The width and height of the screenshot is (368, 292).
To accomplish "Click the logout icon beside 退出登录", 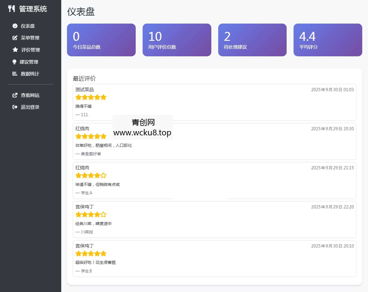I will click(15, 107).
